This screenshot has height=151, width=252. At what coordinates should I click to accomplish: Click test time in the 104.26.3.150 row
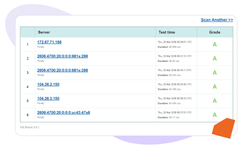[x=175, y=98]
